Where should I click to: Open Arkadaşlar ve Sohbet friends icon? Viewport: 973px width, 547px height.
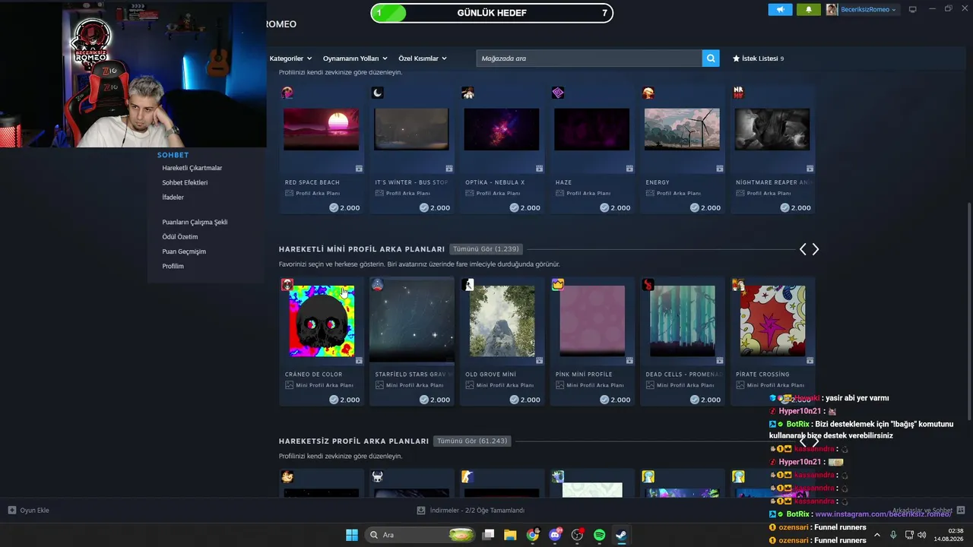pyautogui.click(x=961, y=511)
